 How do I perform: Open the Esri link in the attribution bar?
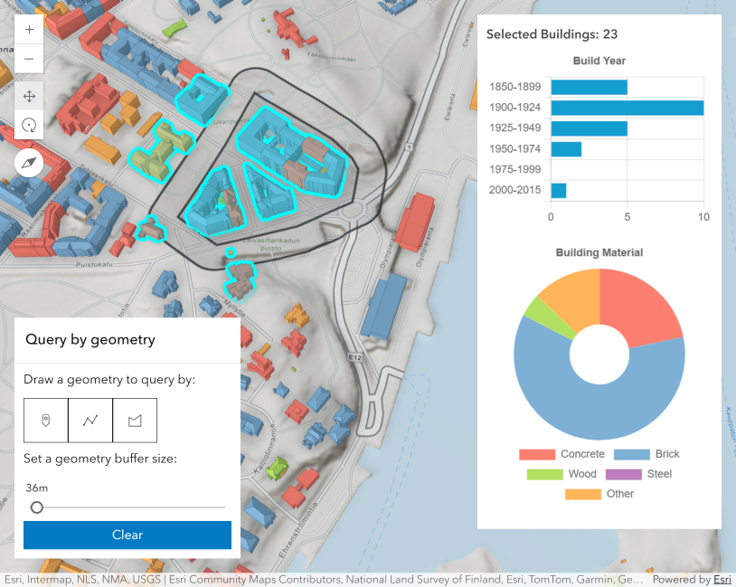pyautogui.click(x=722, y=579)
